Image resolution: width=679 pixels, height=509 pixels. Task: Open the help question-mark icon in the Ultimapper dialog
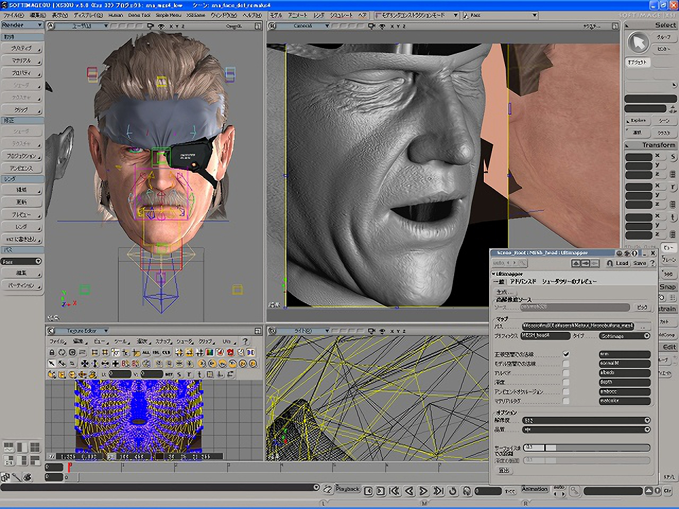(x=653, y=263)
